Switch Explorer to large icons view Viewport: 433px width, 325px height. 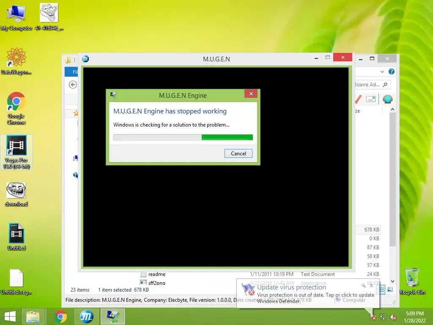390,289
